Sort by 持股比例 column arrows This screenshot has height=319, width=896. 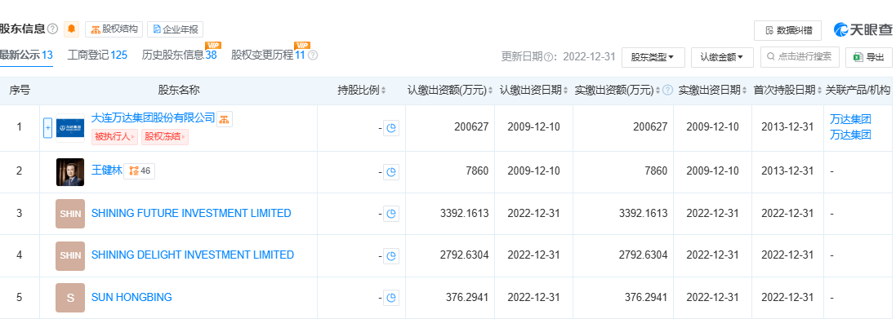(x=383, y=91)
